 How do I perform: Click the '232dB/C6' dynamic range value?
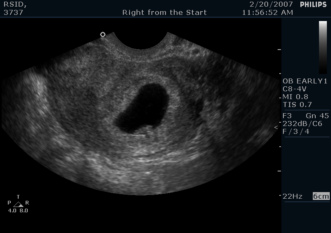[302, 124]
